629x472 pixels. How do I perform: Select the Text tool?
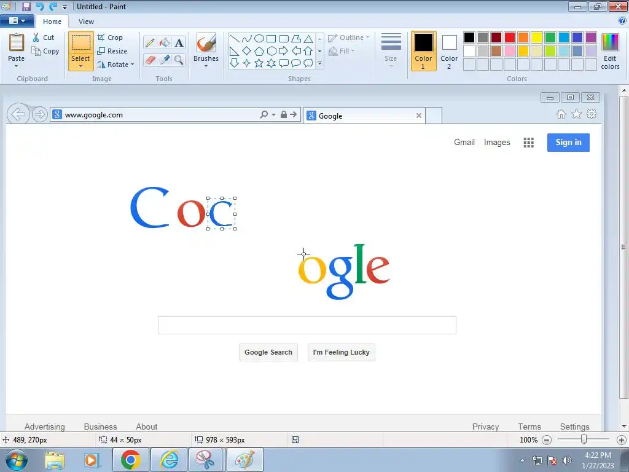179,42
